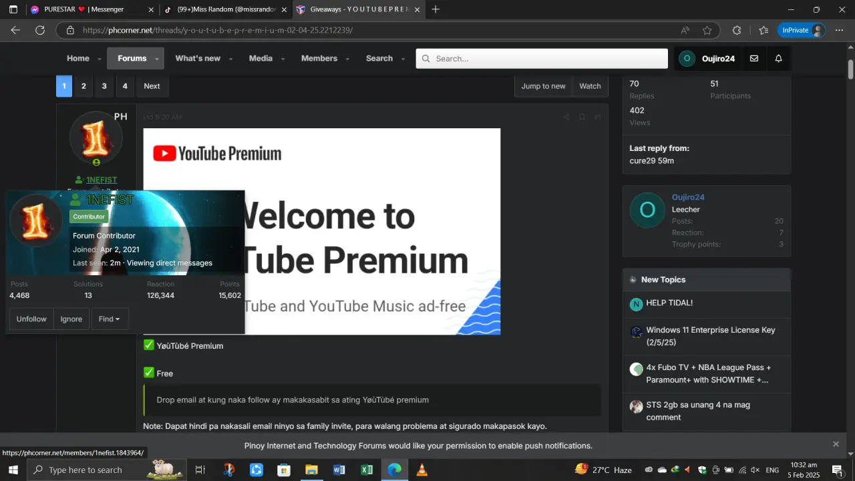Switch to the Miss Random TikTok tab
The width and height of the screenshot is (855, 481).
[x=226, y=9]
